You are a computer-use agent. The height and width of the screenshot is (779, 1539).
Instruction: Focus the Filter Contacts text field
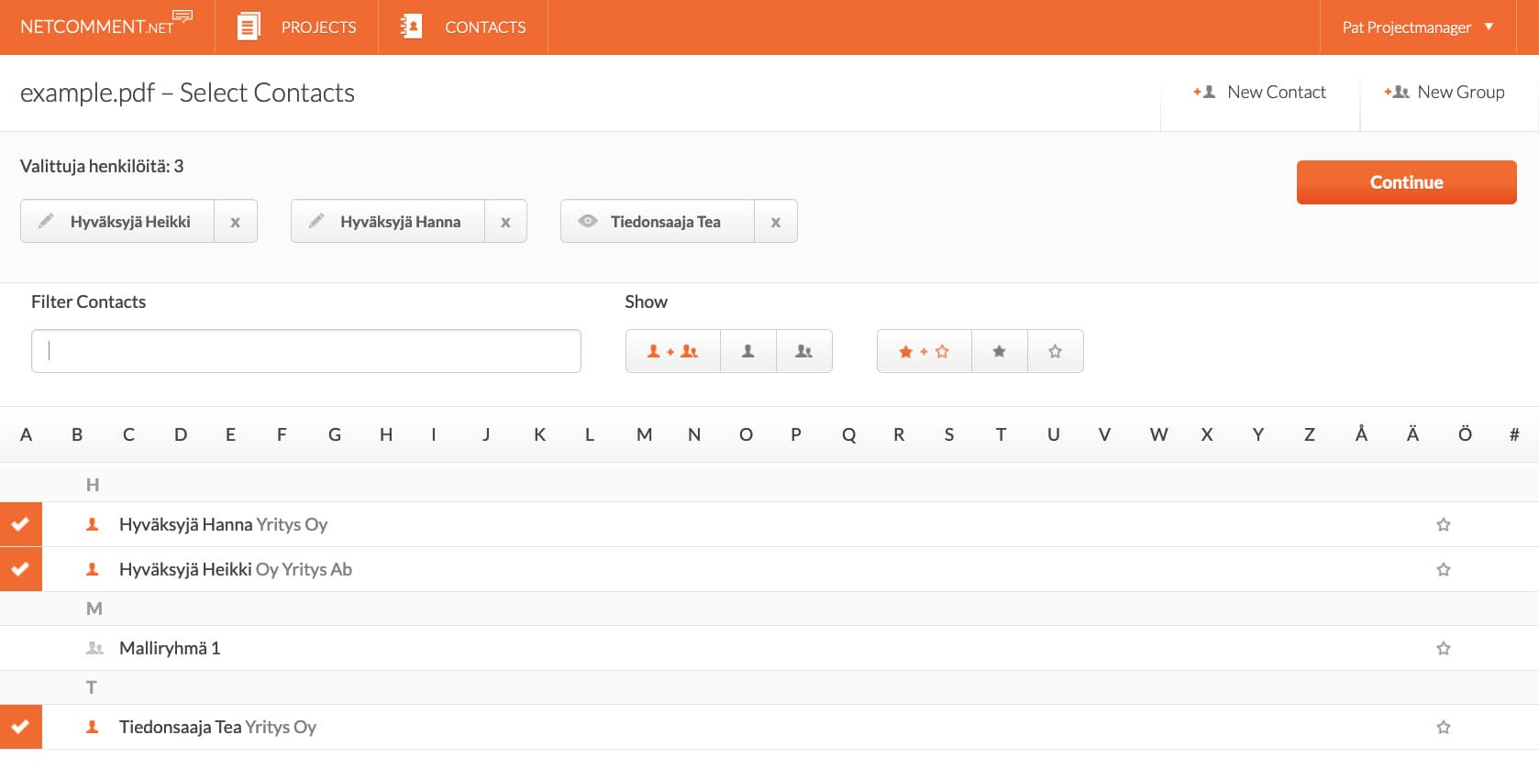(x=305, y=351)
